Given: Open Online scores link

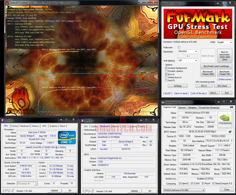Looking at the screenshot, I should pos(225,80).
